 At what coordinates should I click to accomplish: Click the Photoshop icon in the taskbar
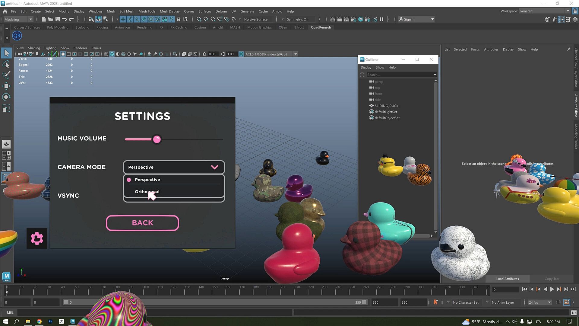click(x=50, y=321)
